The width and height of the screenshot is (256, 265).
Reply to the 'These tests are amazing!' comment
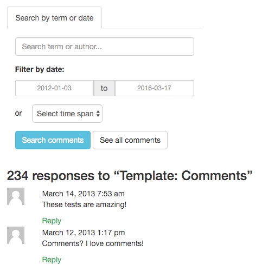click(52, 221)
